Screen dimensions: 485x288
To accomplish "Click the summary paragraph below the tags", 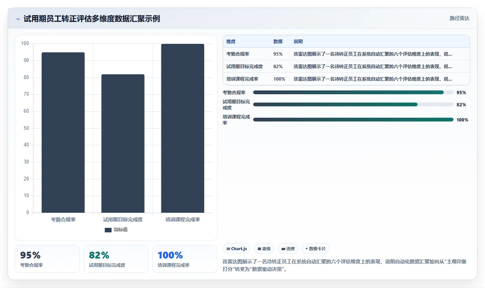I will [x=345, y=265].
